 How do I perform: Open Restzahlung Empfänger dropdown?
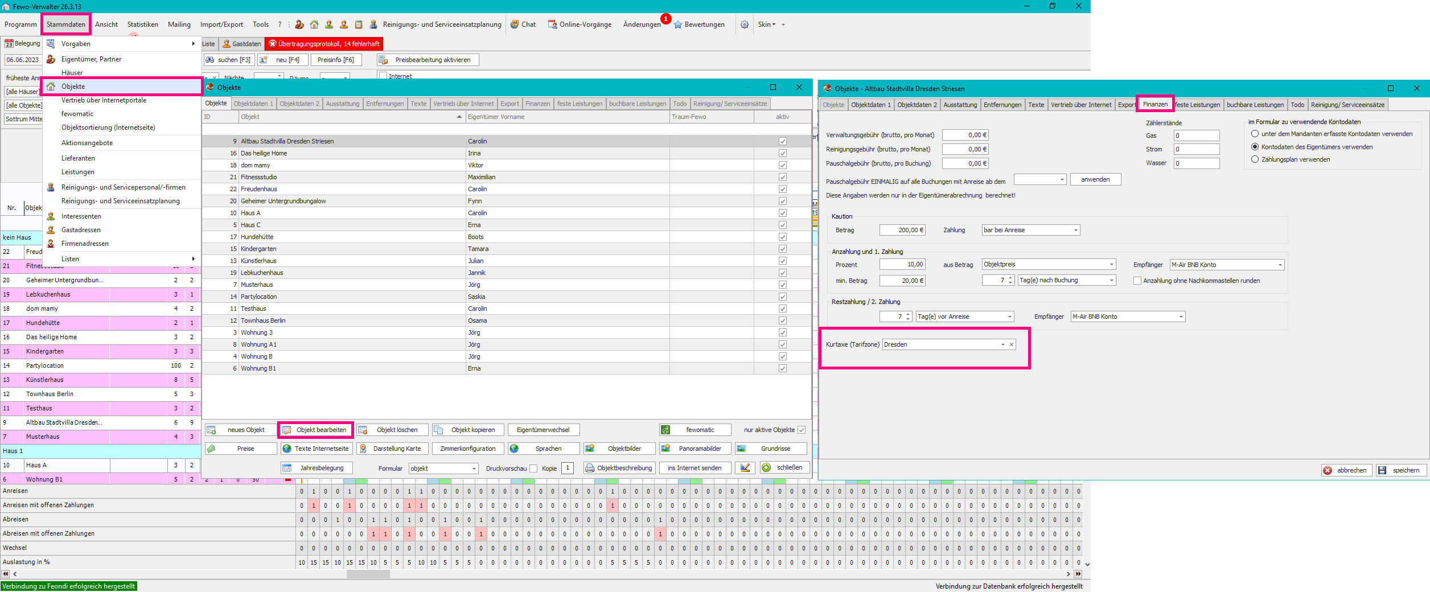coord(1128,316)
